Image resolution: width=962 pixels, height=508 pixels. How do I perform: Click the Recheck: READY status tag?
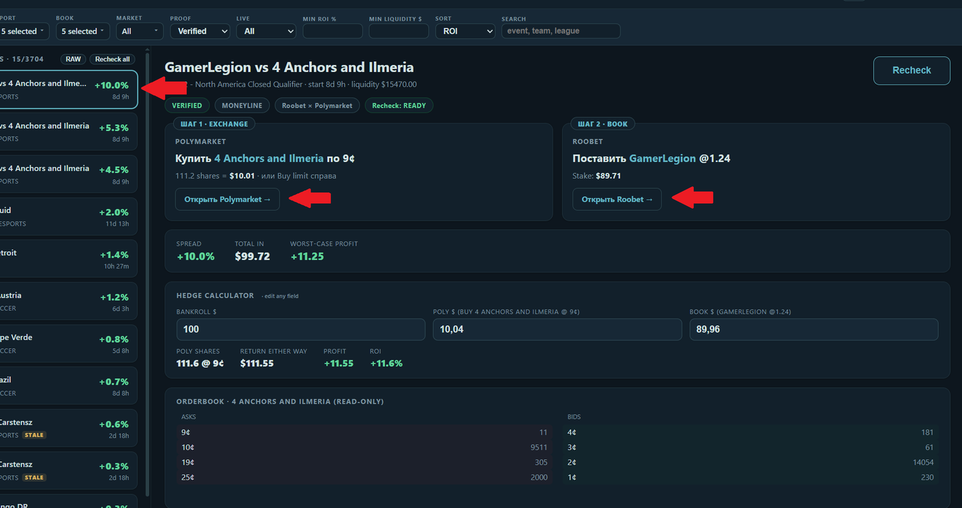click(399, 106)
